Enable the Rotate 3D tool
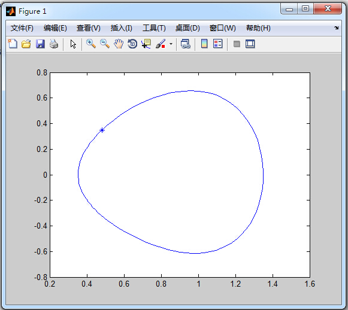This screenshot has height=310, width=348. coord(132,44)
